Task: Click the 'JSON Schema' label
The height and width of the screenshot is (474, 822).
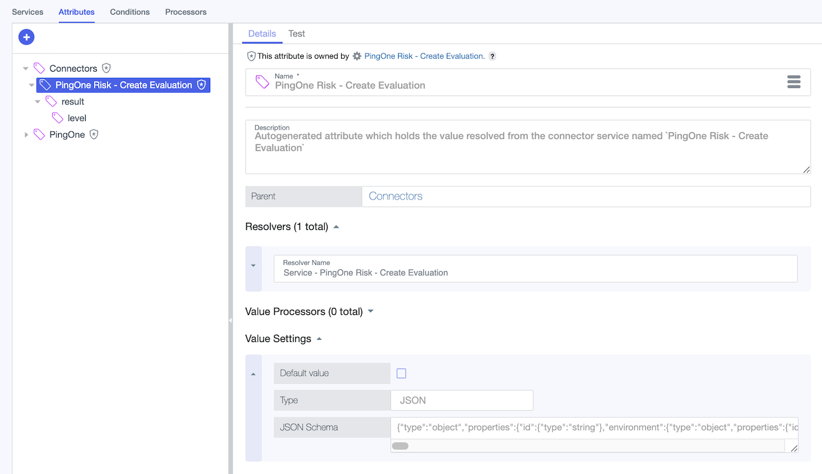Action: coord(309,427)
